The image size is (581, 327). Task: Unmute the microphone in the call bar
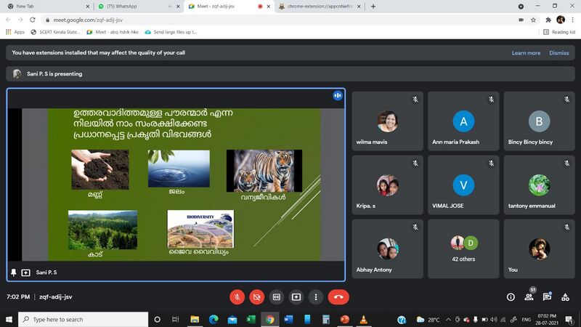click(x=237, y=296)
